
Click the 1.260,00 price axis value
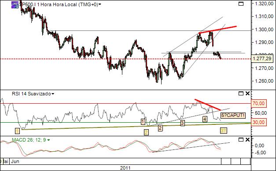[x=264, y=81]
